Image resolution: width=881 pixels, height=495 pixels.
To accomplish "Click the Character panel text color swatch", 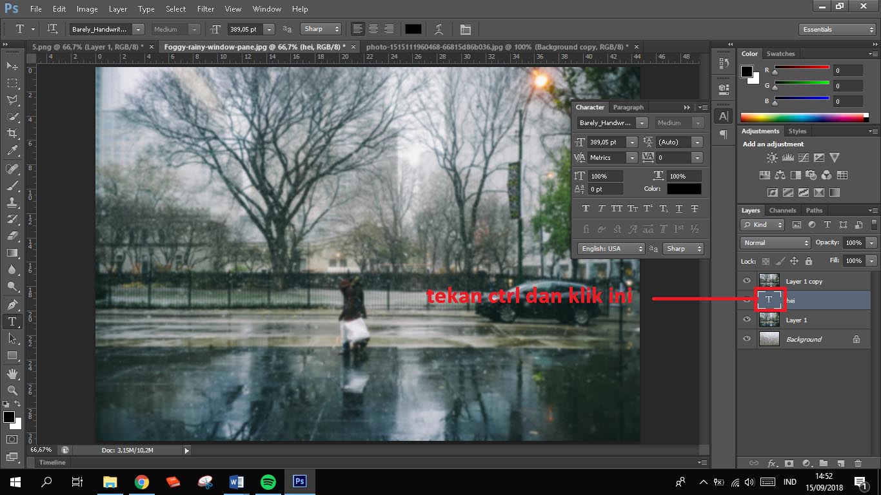I will 684,189.
